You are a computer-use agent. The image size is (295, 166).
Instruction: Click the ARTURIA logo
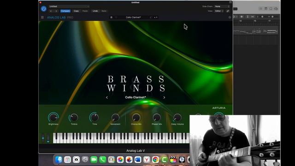tap(219, 108)
